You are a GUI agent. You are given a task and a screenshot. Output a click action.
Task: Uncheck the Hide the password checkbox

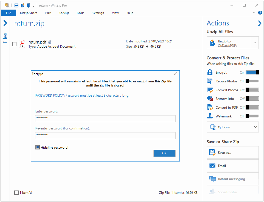pos(38,148)
